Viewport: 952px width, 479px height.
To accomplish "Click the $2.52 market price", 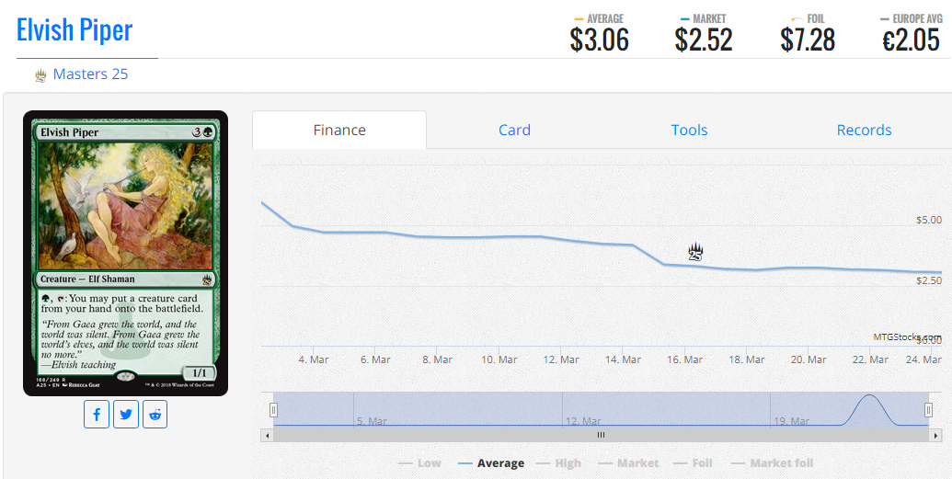I will tap(704, 40).
